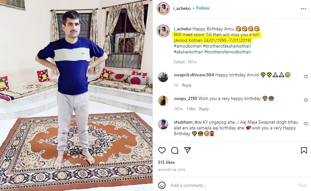Viewport: 311px width, 191px height.
Task: Like swapnil.dhivare.984's comment heart
Action: (x=306, y=77)
